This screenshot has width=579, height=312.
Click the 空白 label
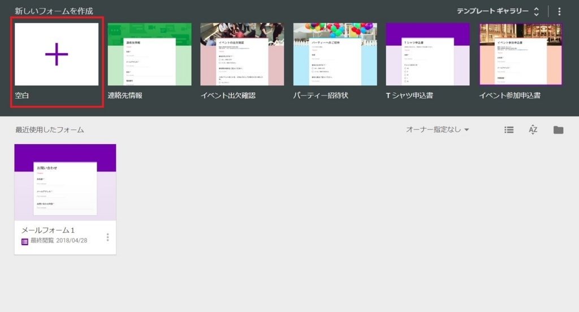[22, 96]
